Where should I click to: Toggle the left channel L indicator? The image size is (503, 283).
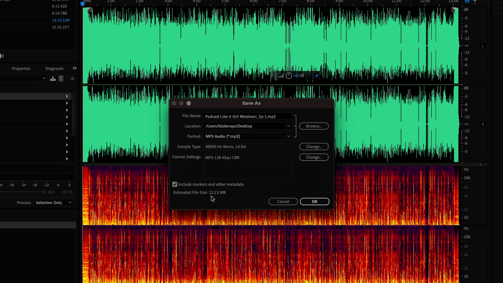483,46
